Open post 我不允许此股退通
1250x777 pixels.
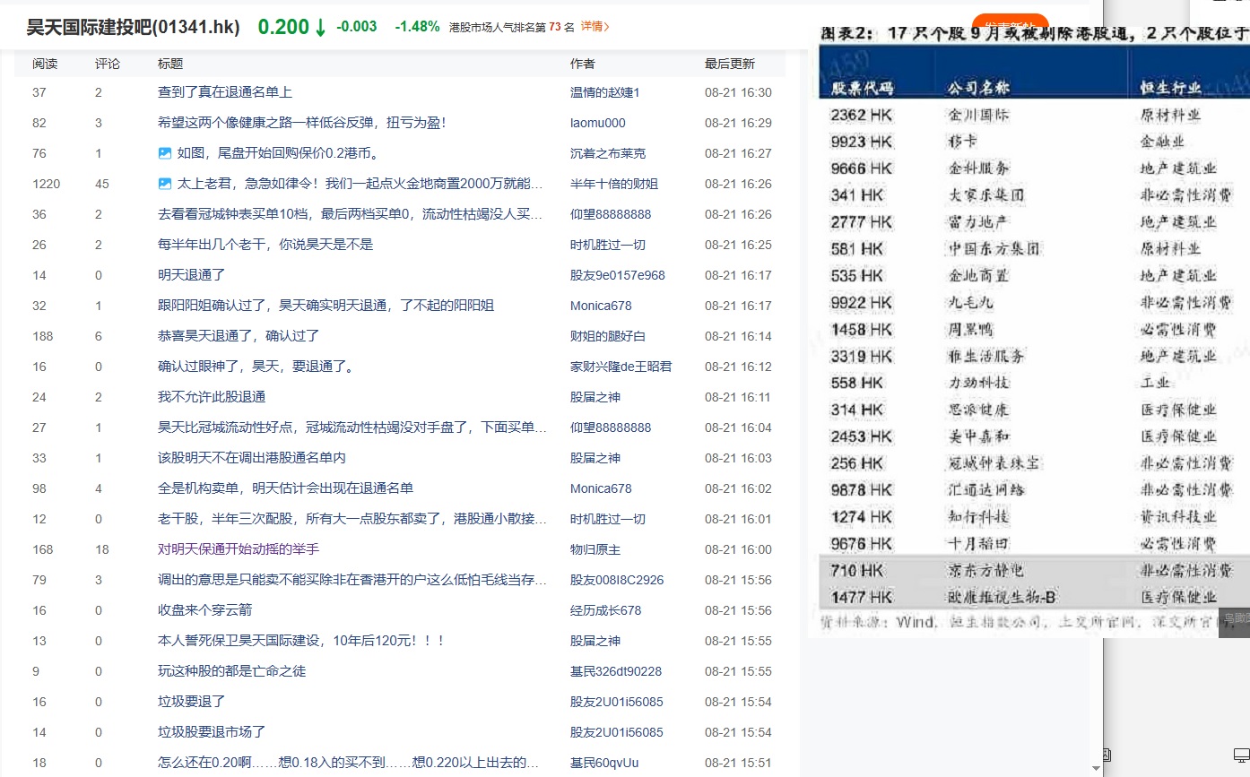[x=212, y=397]
